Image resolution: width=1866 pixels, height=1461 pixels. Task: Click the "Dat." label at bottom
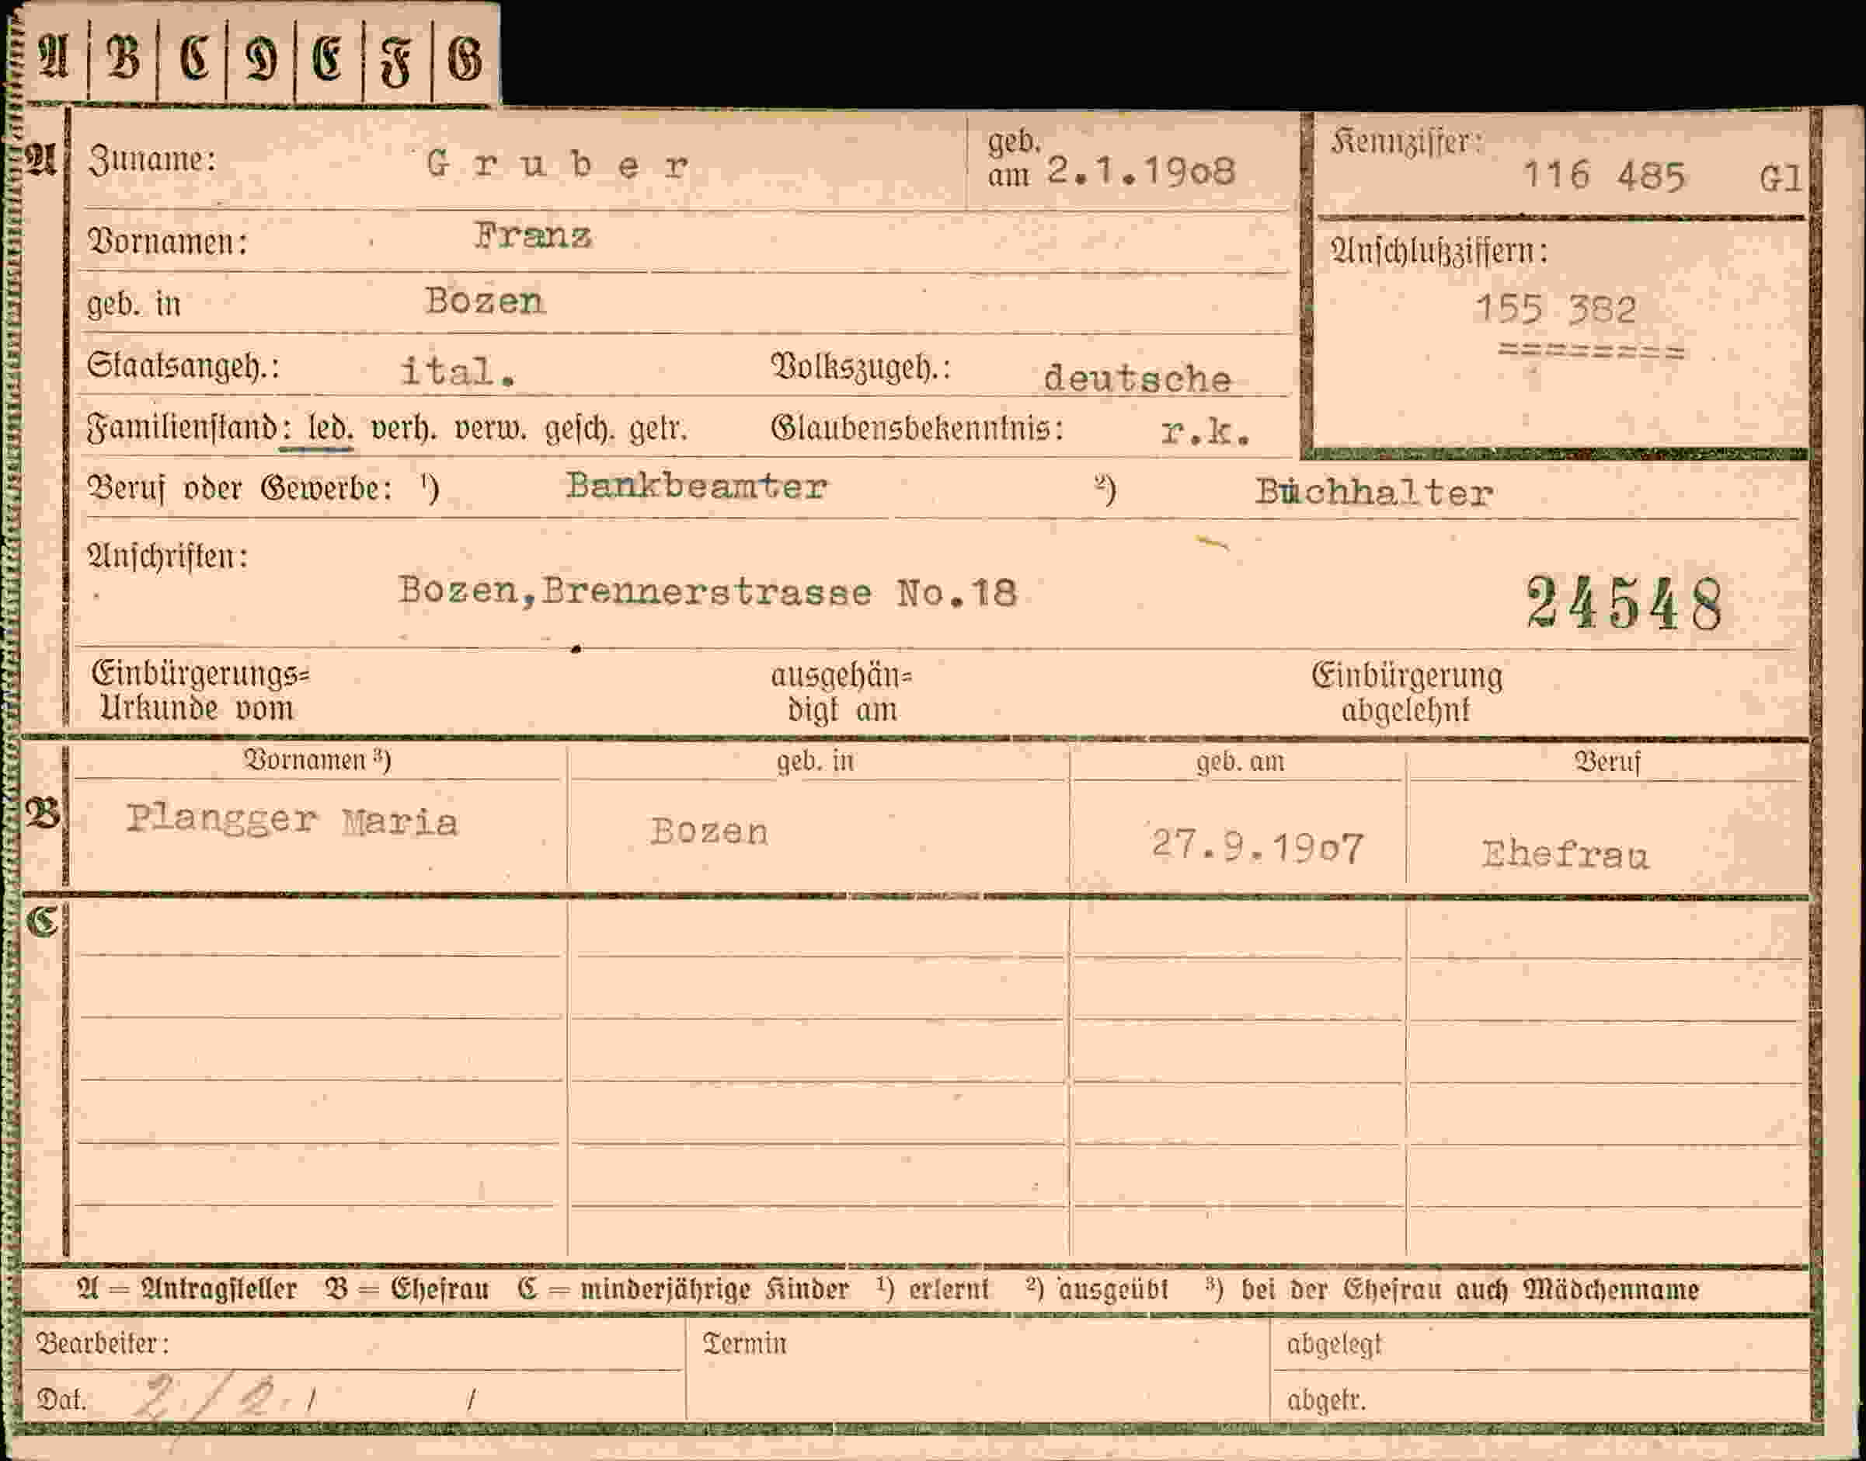tap(61, 1400)
